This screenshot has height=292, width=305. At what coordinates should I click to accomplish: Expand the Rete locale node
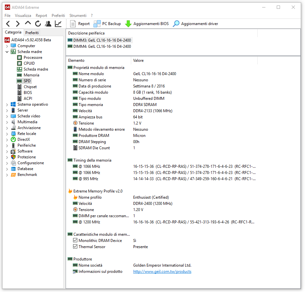[7, 134]
